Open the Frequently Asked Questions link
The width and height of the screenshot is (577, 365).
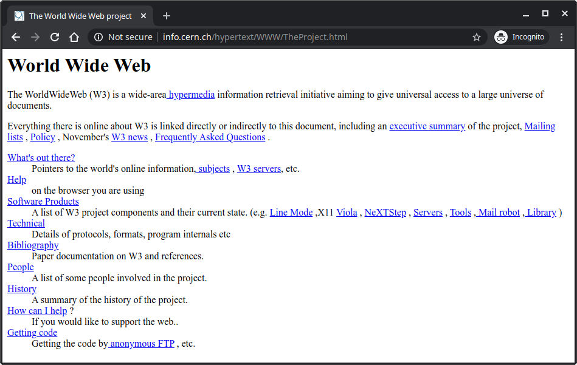(x=210, y=137)
